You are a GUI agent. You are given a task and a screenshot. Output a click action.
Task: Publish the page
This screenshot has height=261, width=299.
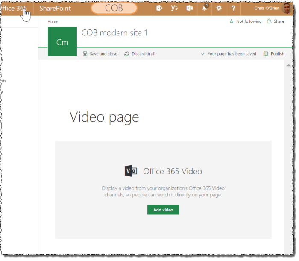click(x=278, y=54)
